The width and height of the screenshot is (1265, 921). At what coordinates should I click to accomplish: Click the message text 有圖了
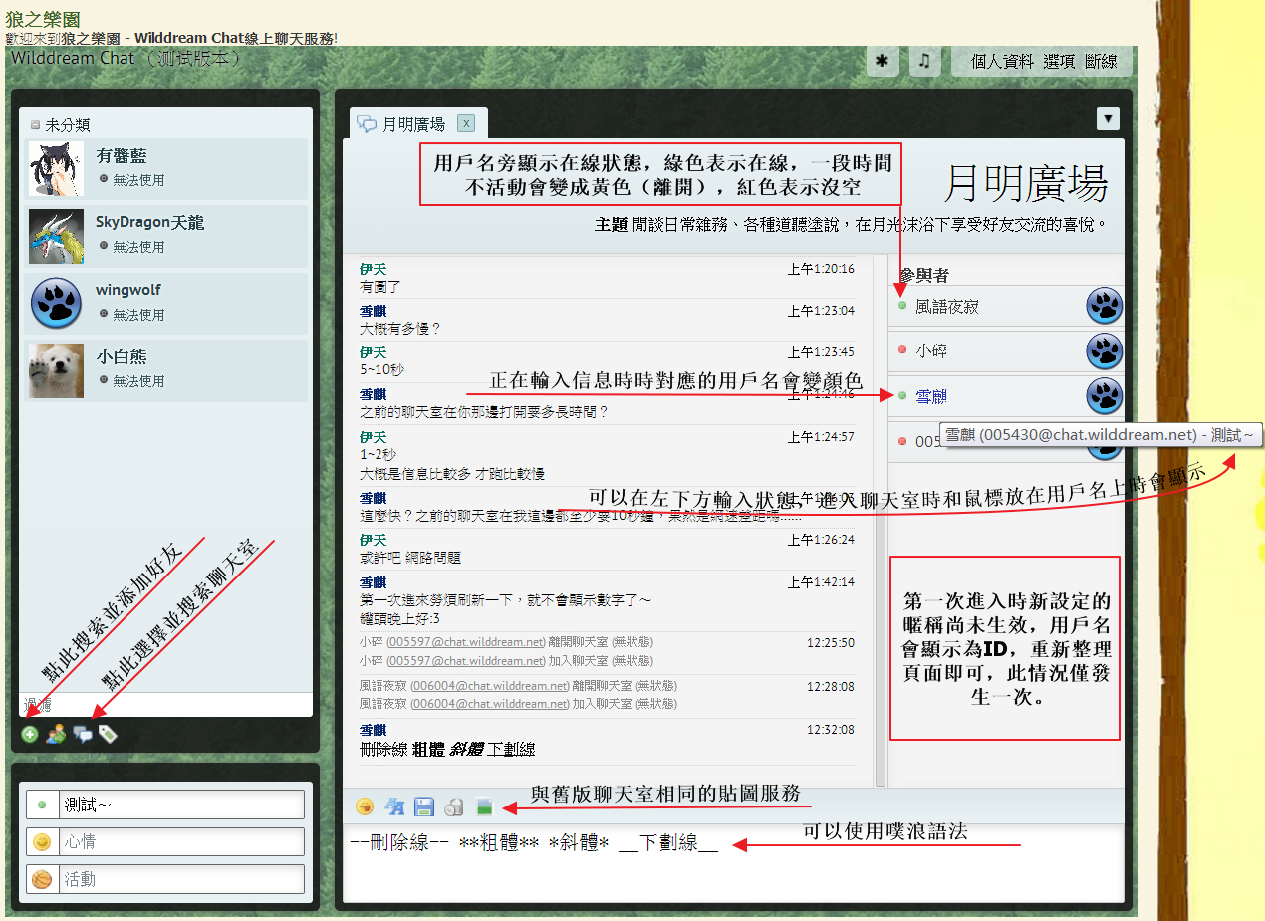coord(380,286)
